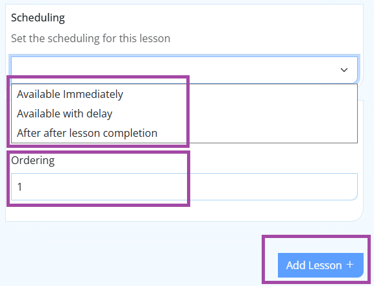Focus the Ordering number input field
Viewport: 374px width, 286px height.
pyautogui.click(x=184, y=187)
